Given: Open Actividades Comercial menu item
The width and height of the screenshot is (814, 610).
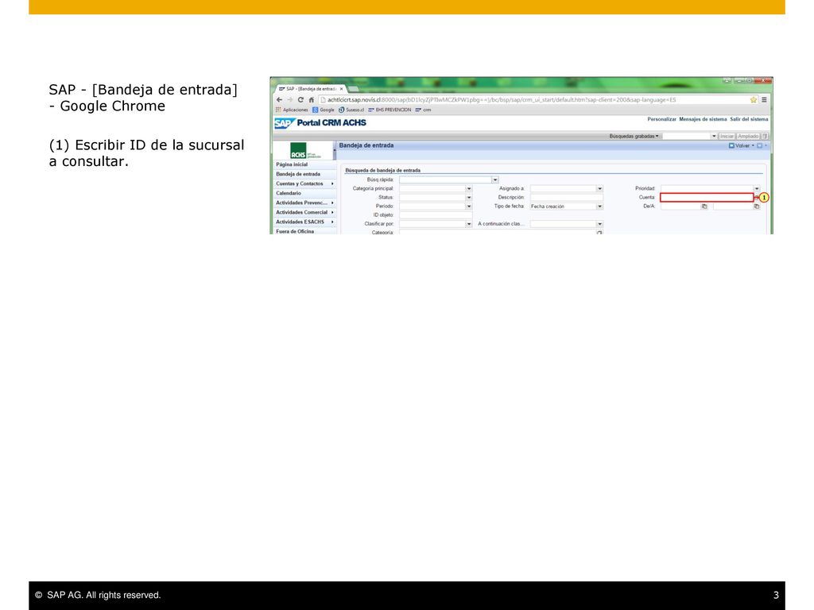Looking at the screenshot, I should [301, 212].
